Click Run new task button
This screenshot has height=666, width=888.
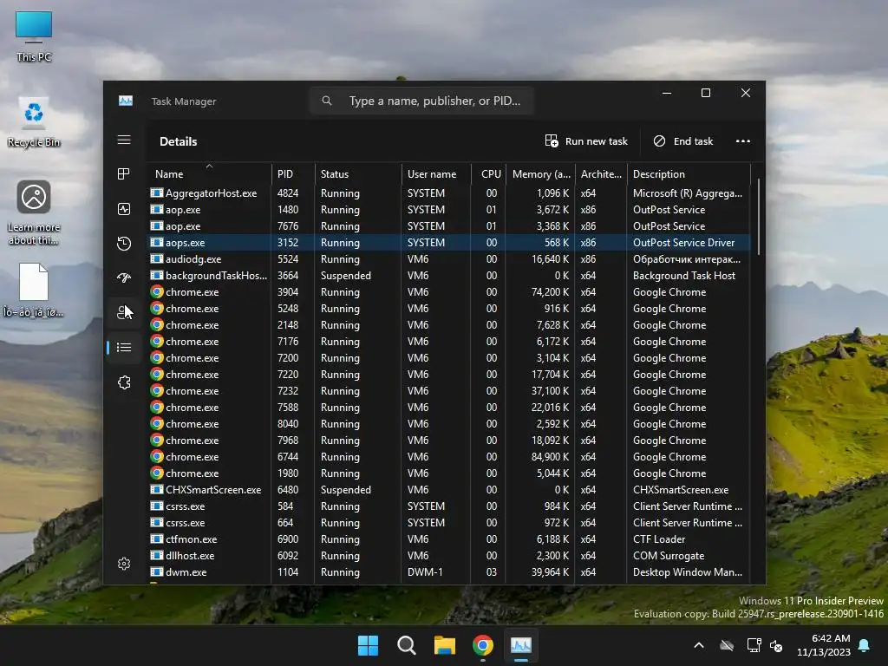(586, 141)
